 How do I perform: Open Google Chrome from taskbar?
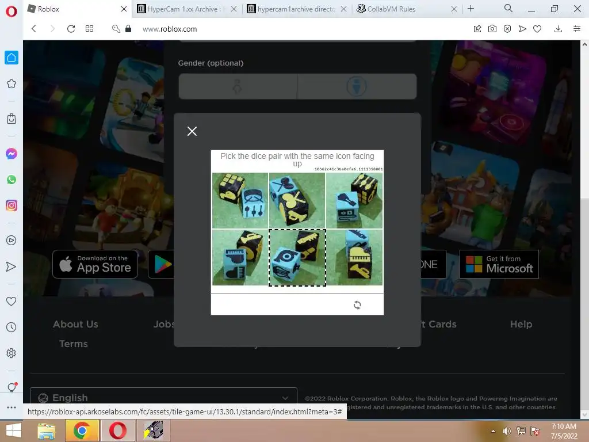(x=82, y=430)
